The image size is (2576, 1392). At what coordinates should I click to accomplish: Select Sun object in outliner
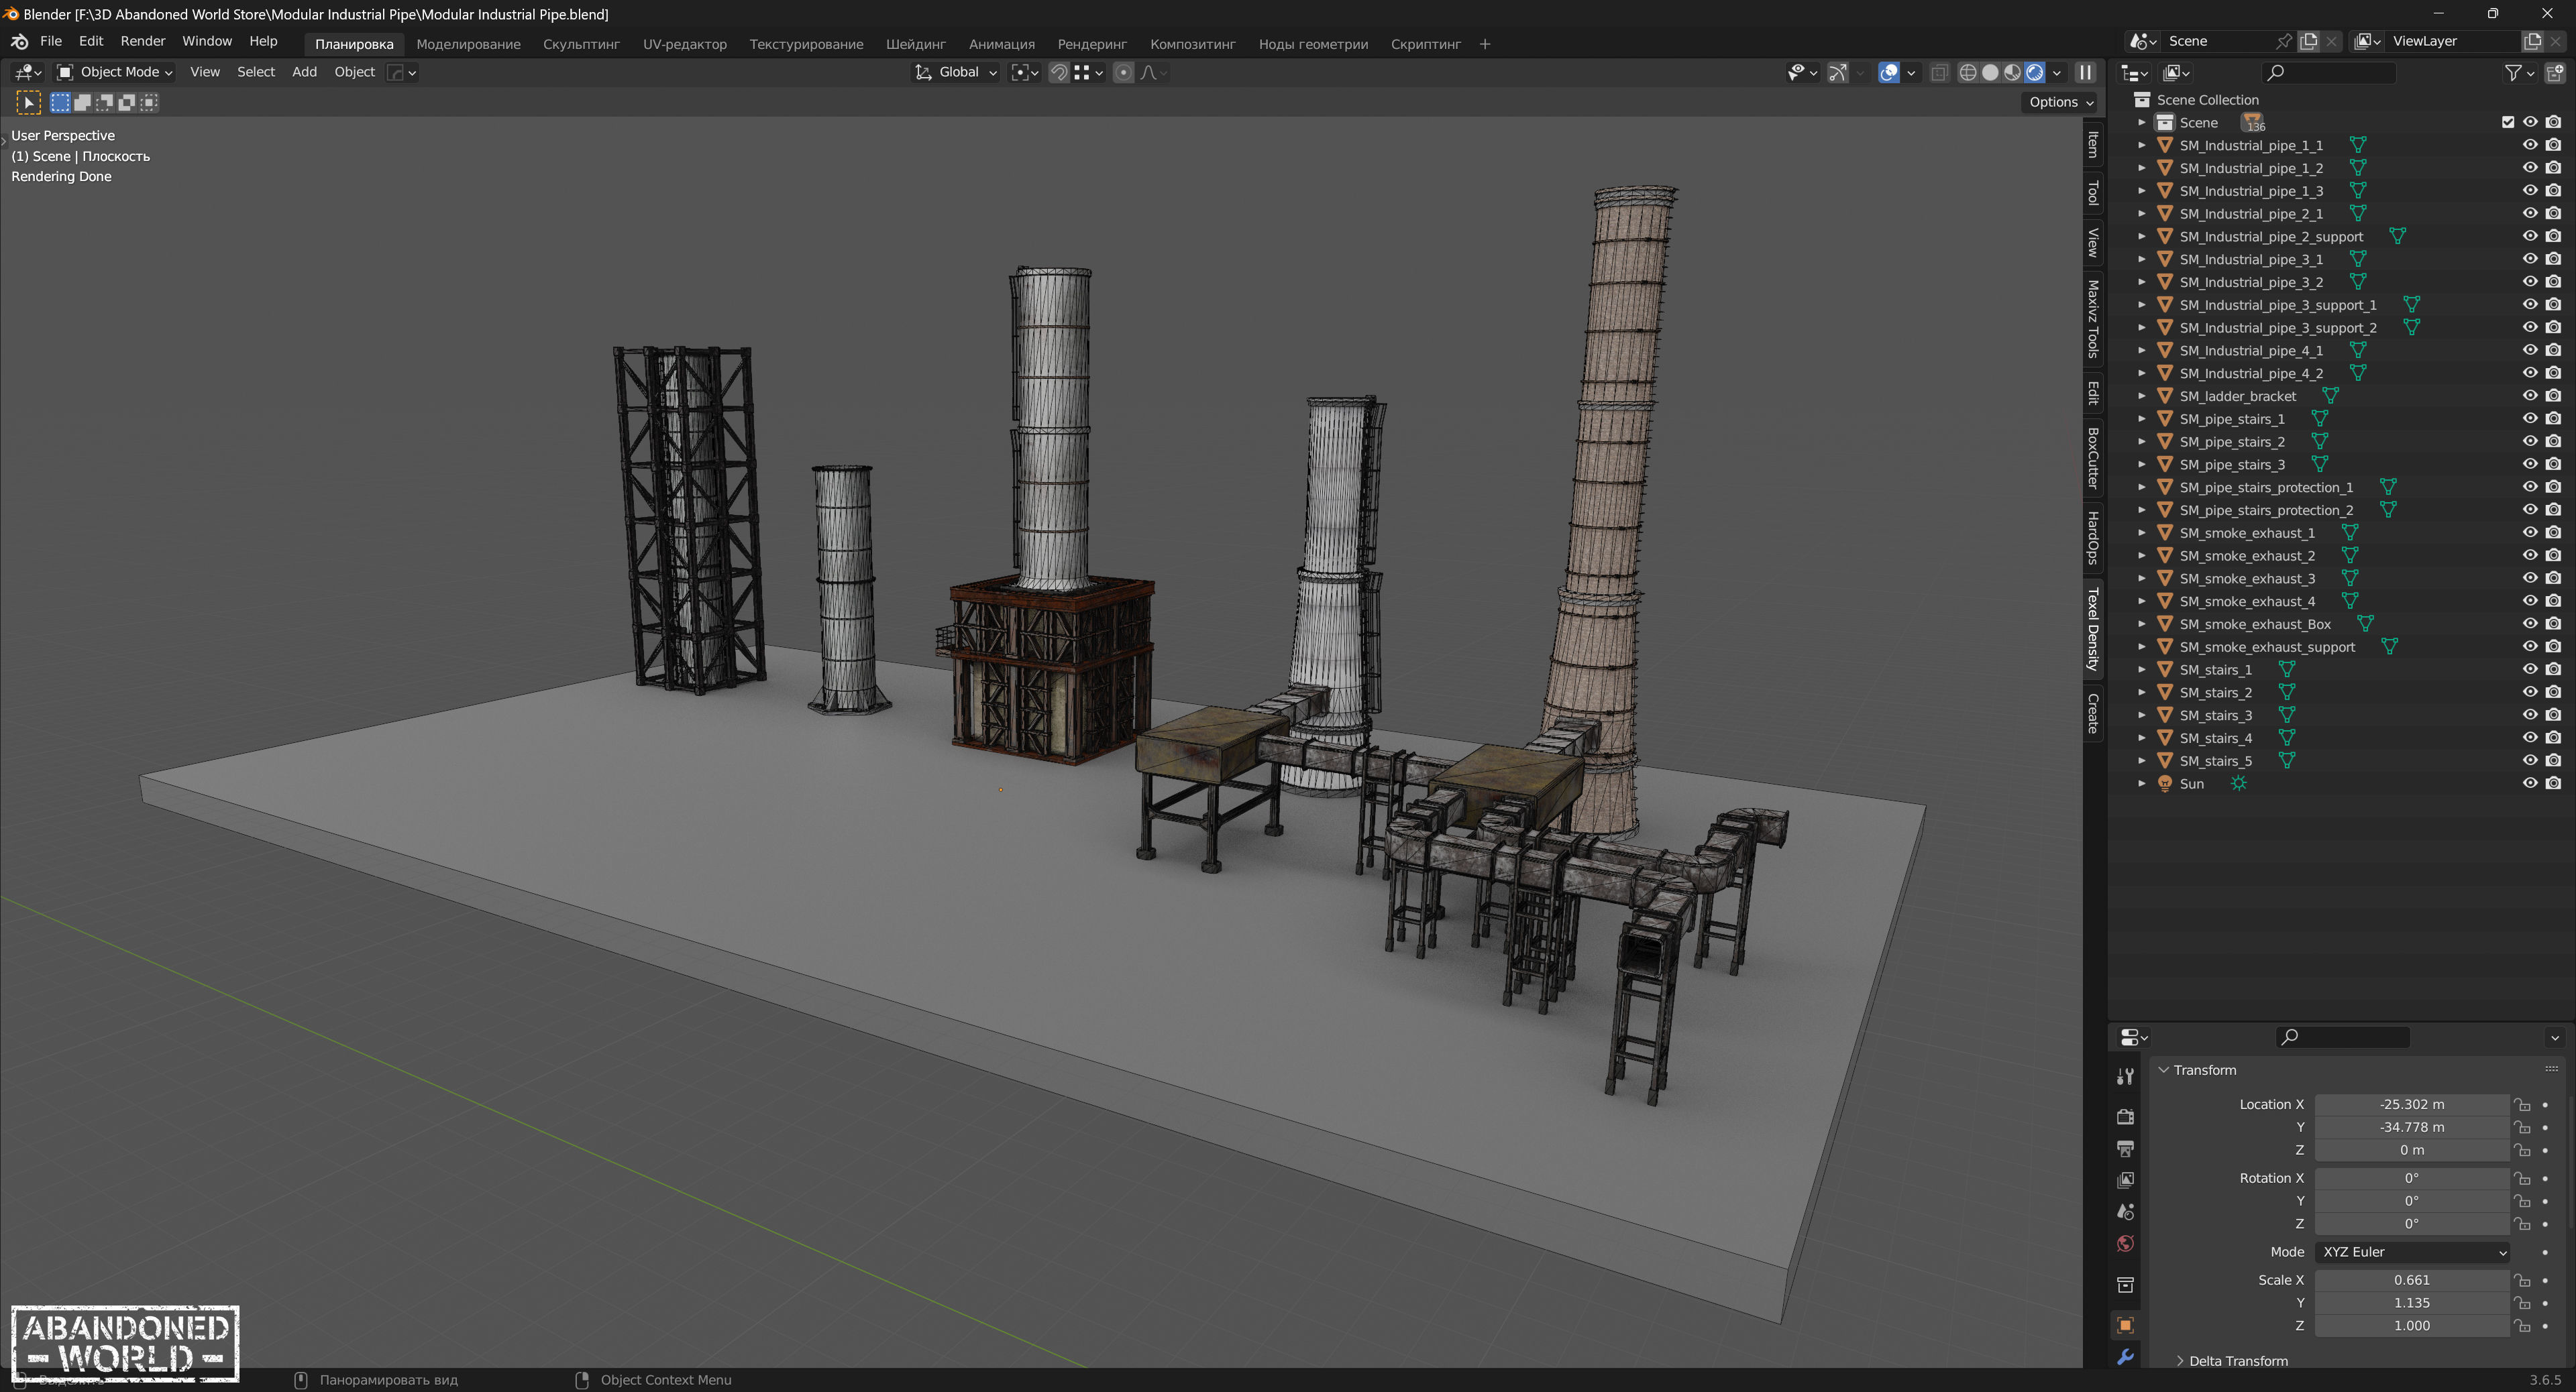click(2191, 785)
